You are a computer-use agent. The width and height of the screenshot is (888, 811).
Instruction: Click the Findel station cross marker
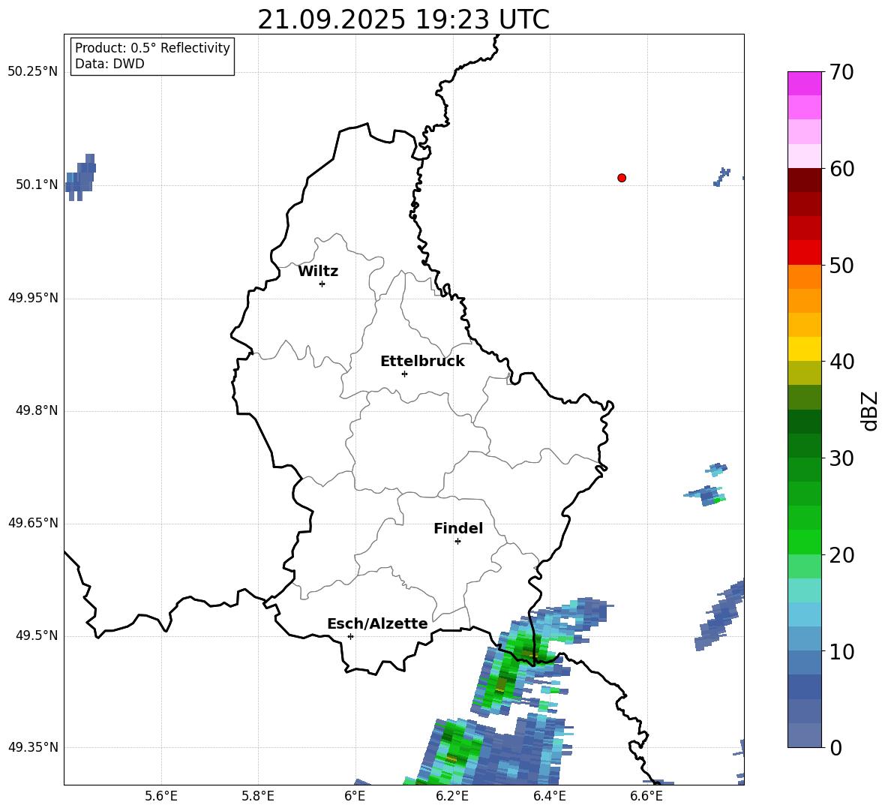pos(457,542)
